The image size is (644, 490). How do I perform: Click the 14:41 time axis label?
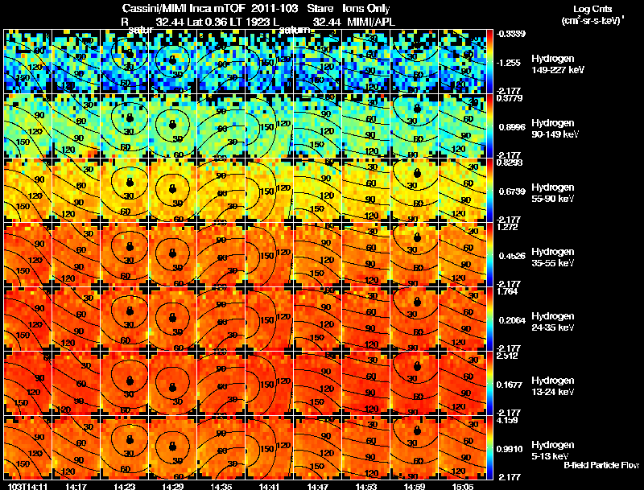[270, 486]
